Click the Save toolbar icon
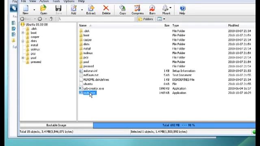260x146 pixels. pos(58,10)
